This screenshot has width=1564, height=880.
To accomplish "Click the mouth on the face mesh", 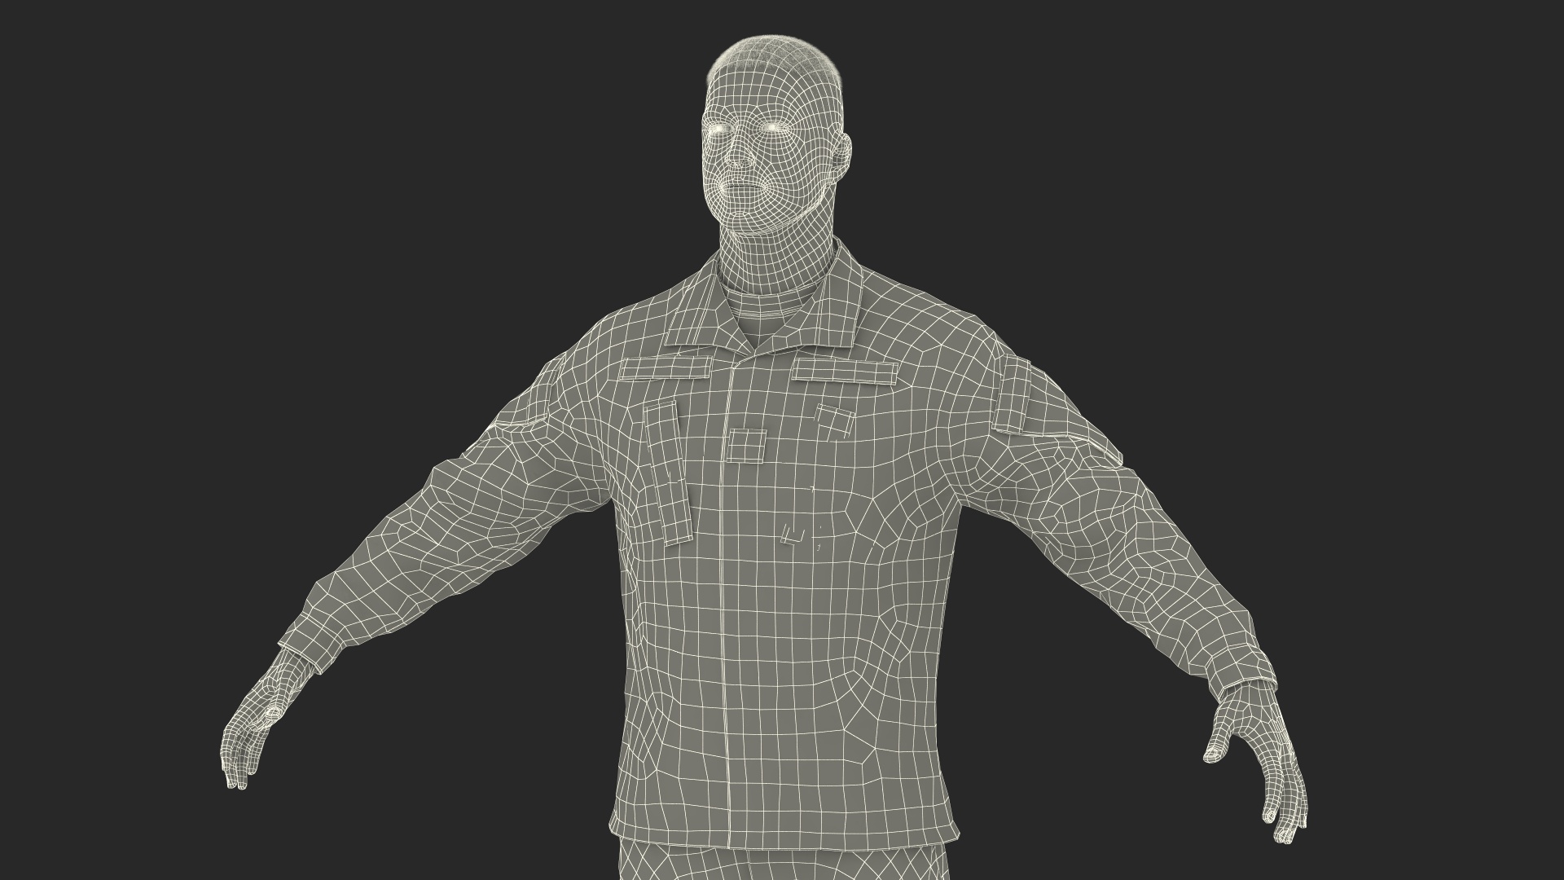I will coord(740,188).
